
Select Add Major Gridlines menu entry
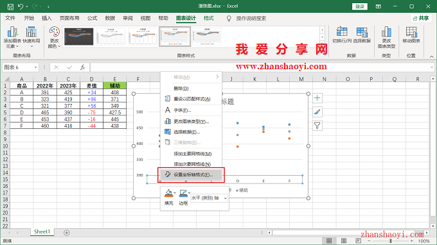(x=192, y=154)
